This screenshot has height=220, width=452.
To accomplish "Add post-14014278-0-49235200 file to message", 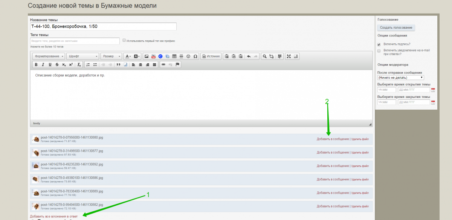I will point(333,166).
